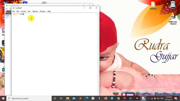Switch the ENG input language indicator
The height and width of the screenshot is (101, 180).
(162, 98)
